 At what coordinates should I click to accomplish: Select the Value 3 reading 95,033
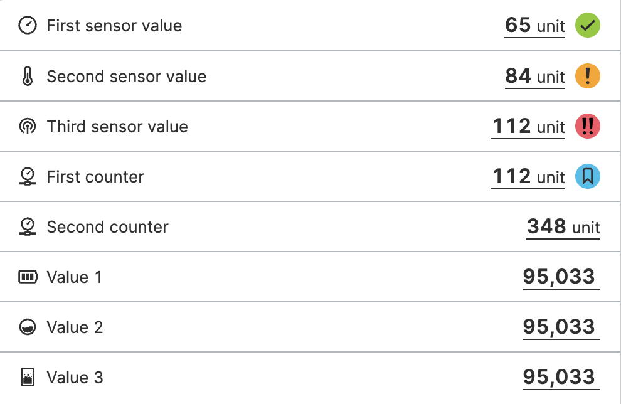pos(561,378)
